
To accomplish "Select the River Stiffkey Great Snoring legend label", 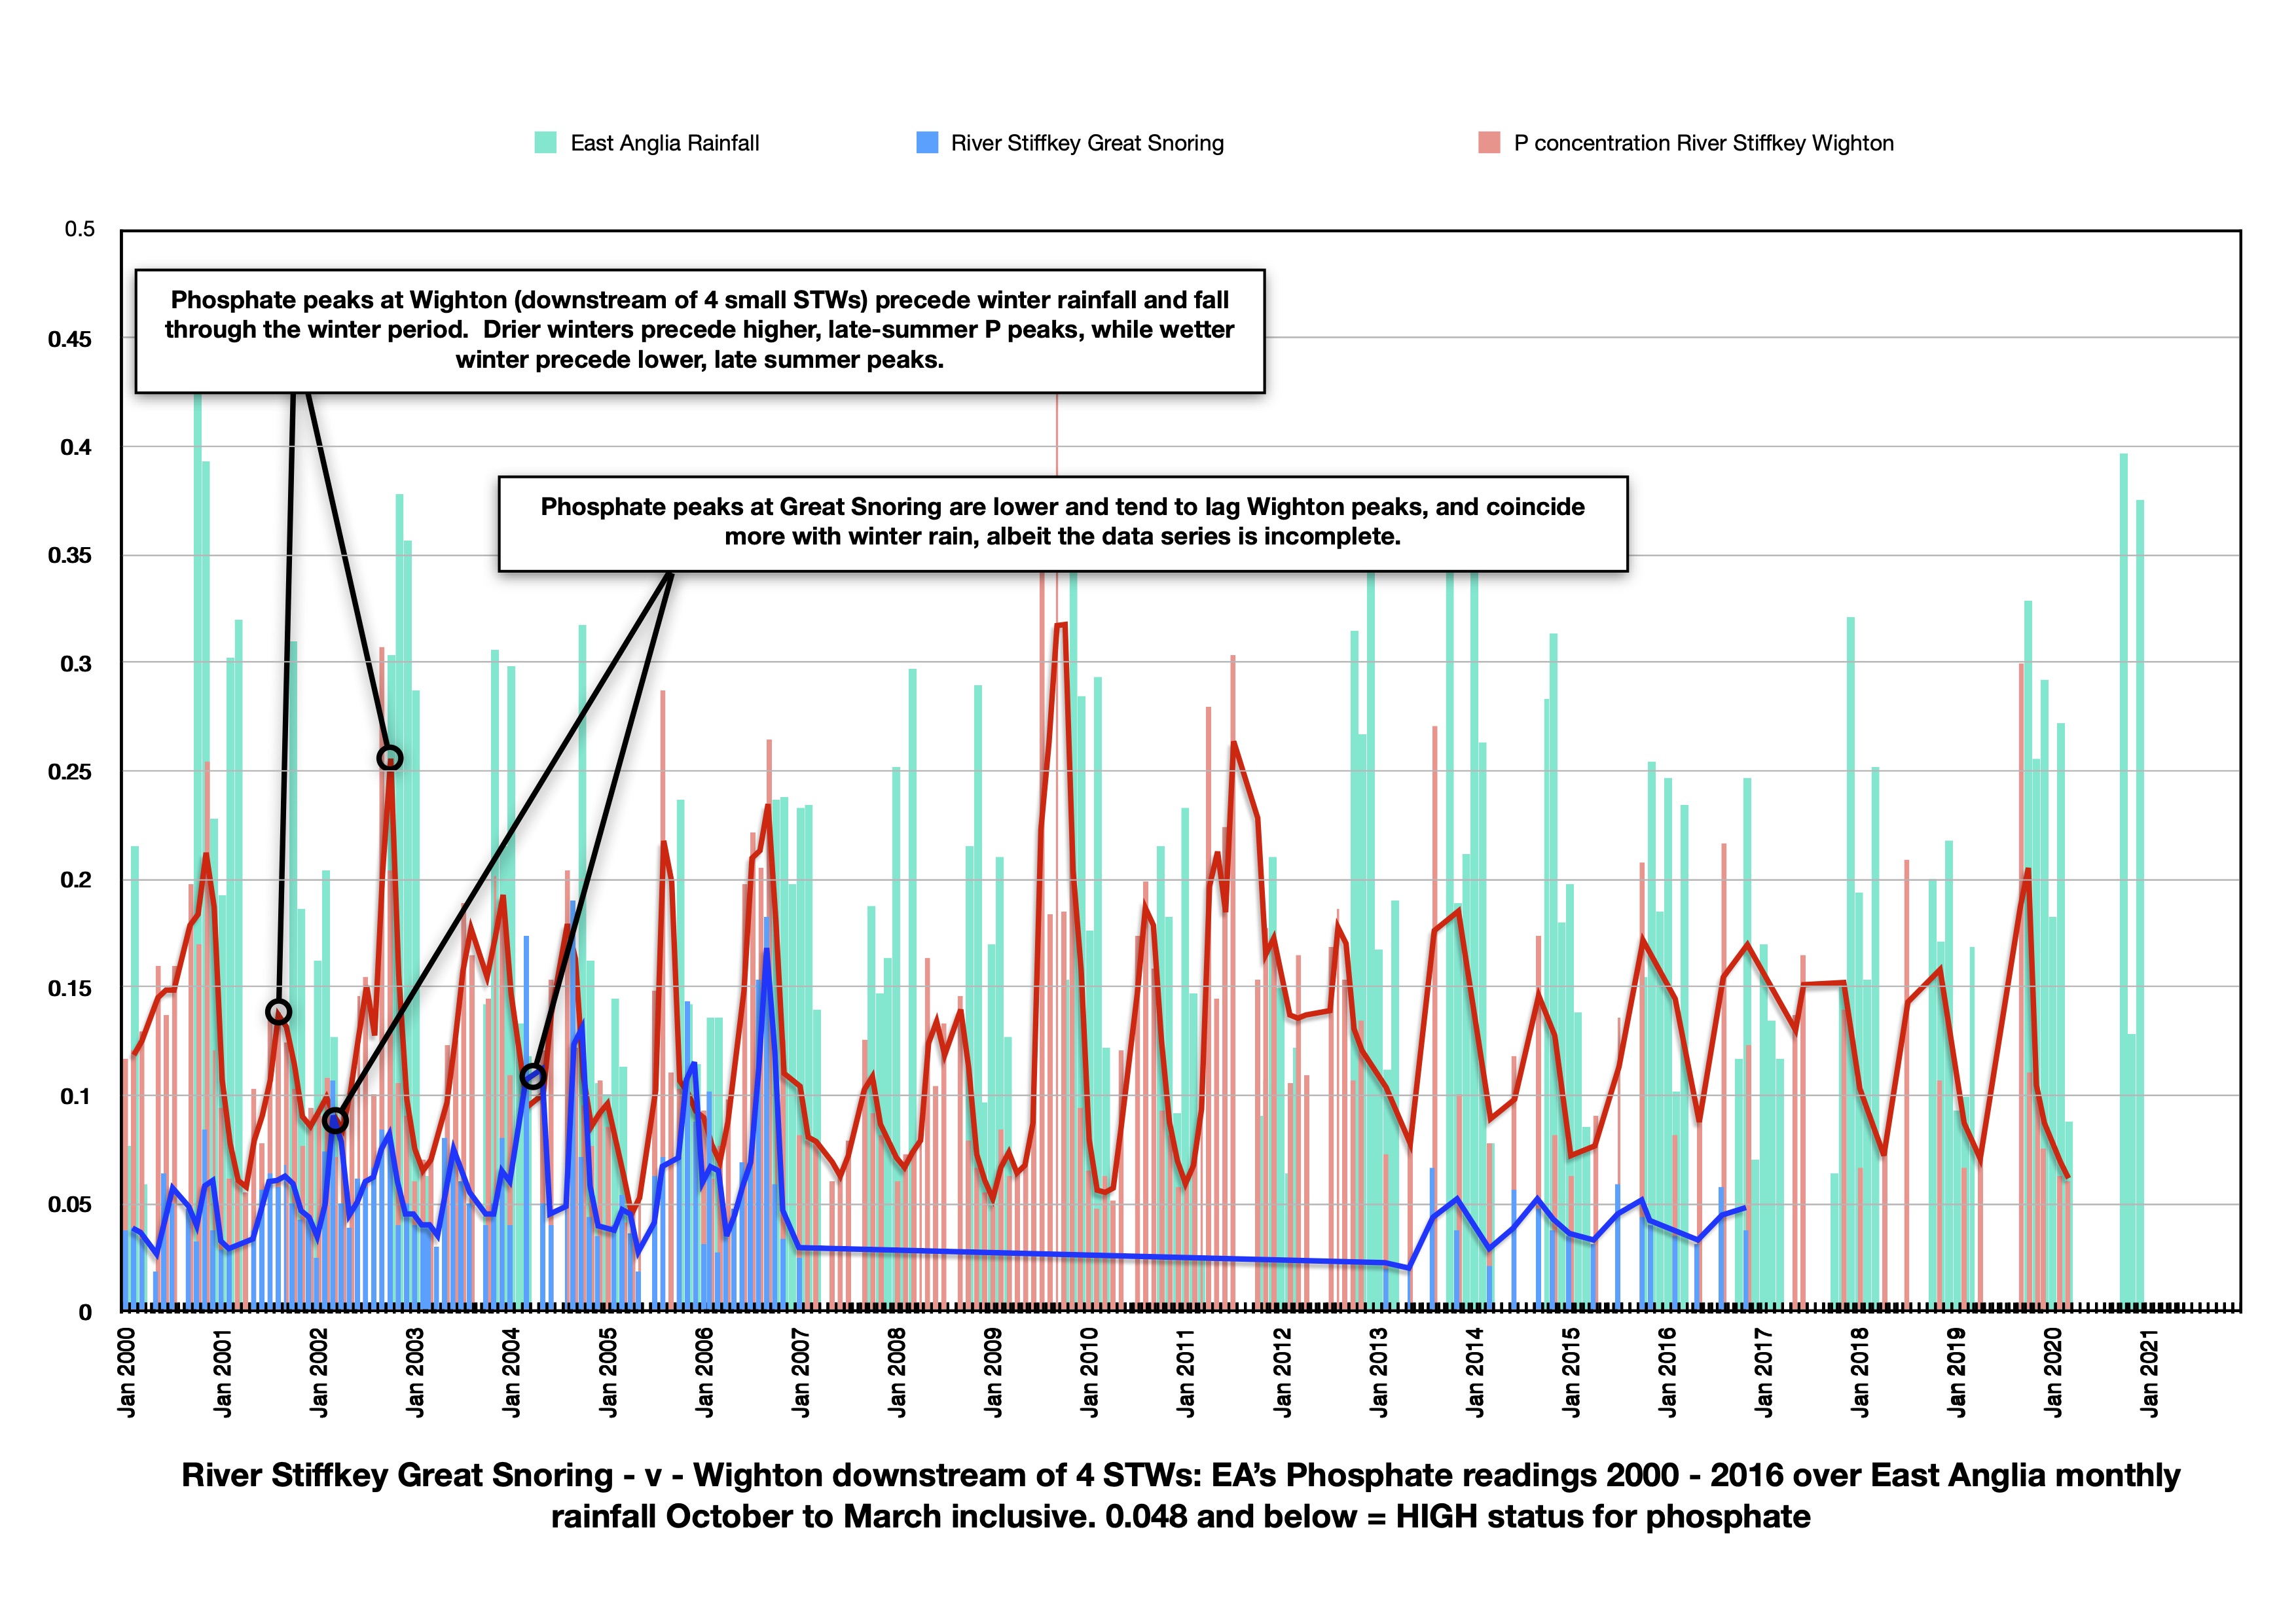I will point(1087,143).
